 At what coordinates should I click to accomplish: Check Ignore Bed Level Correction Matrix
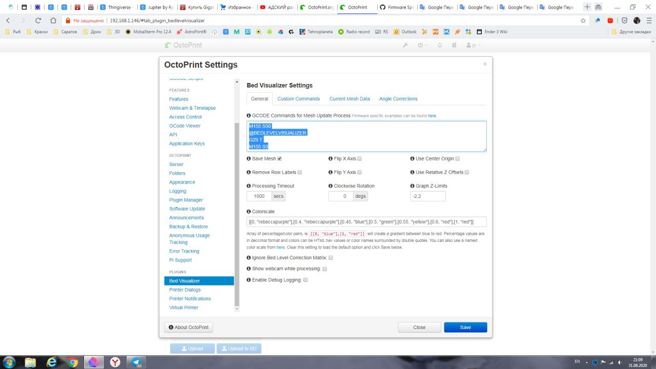tap(331, 258)
